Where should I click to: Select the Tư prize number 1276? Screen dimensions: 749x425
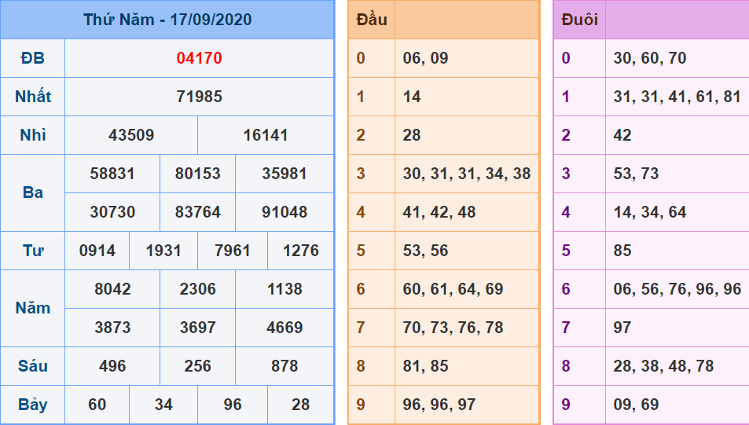pyautogui.click(x=300, y=251)
